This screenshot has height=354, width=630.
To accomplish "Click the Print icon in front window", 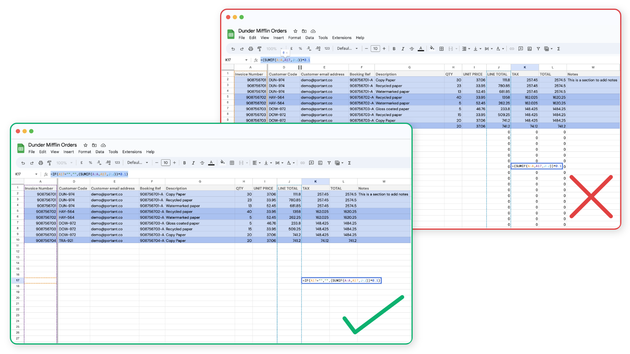I will coord(41,163).
